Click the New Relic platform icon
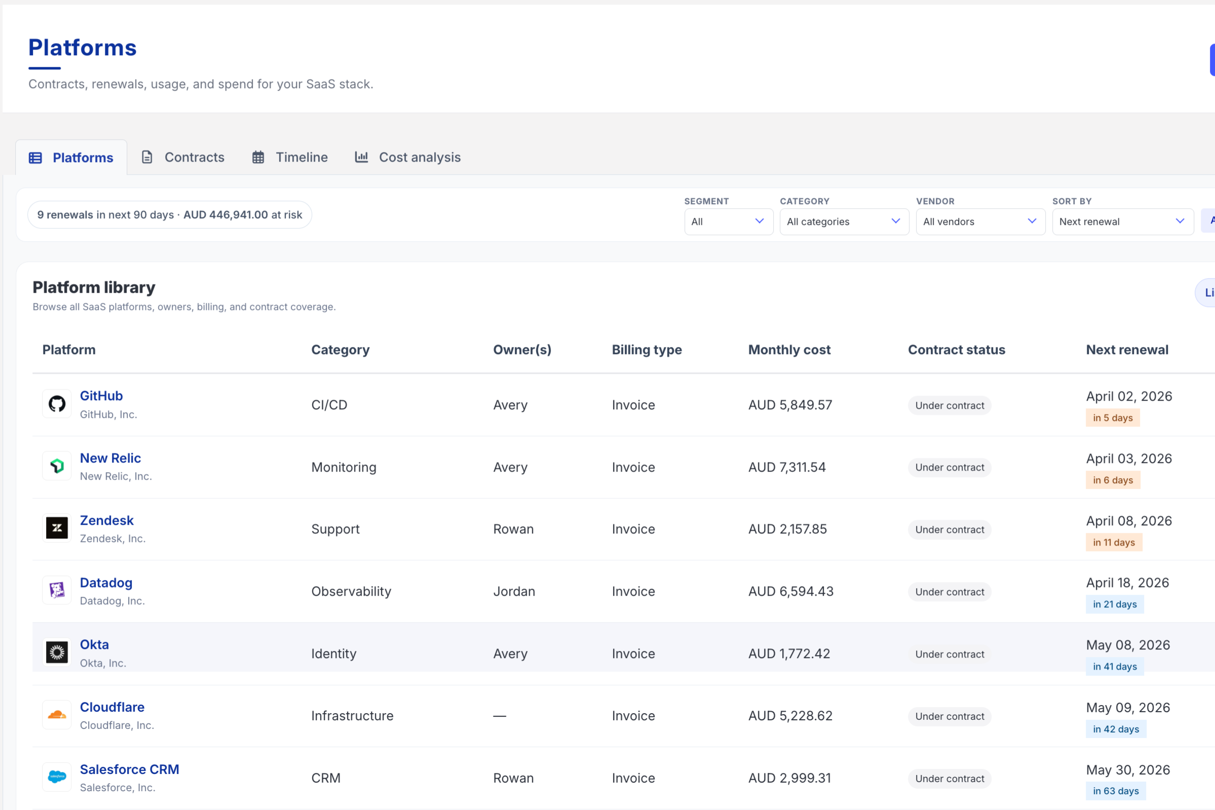 [x=57, y=466]
